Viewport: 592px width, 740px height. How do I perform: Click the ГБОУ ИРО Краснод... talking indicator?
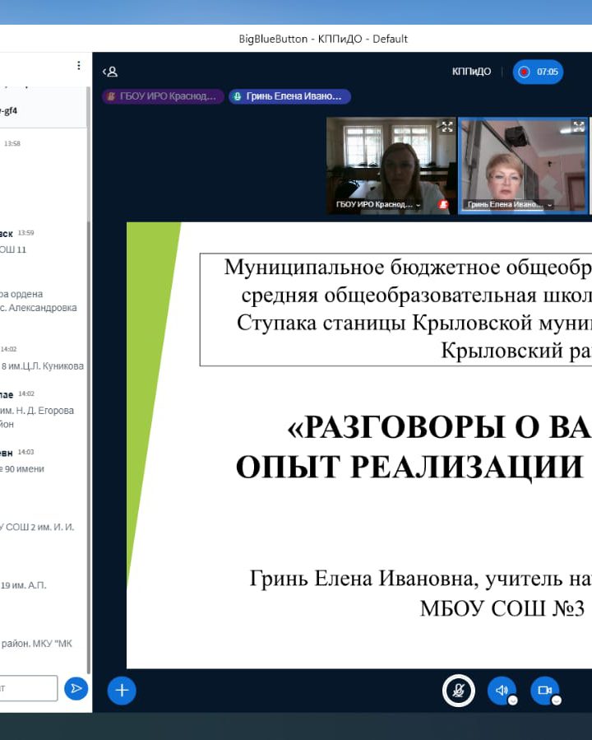click(163, 96)
